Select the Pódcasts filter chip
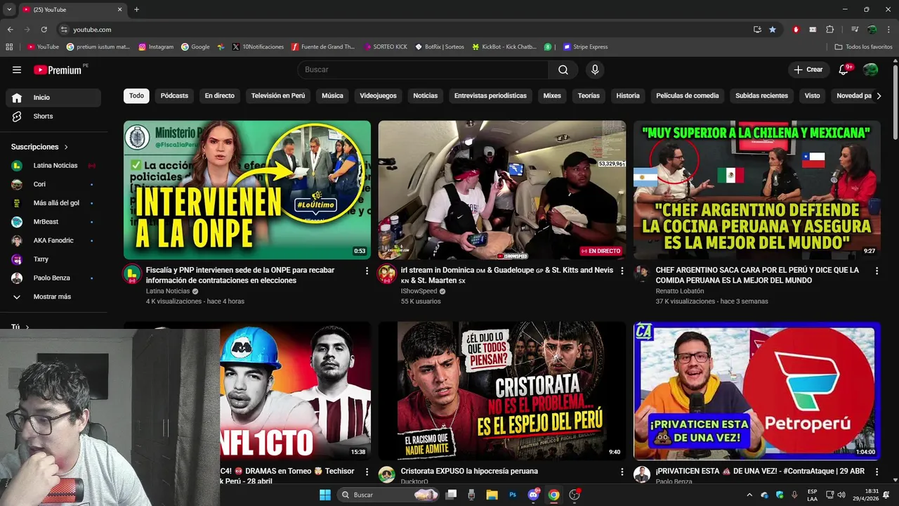Image resolution: width=899 pixels, height=506 pixels. pos(174,96)
